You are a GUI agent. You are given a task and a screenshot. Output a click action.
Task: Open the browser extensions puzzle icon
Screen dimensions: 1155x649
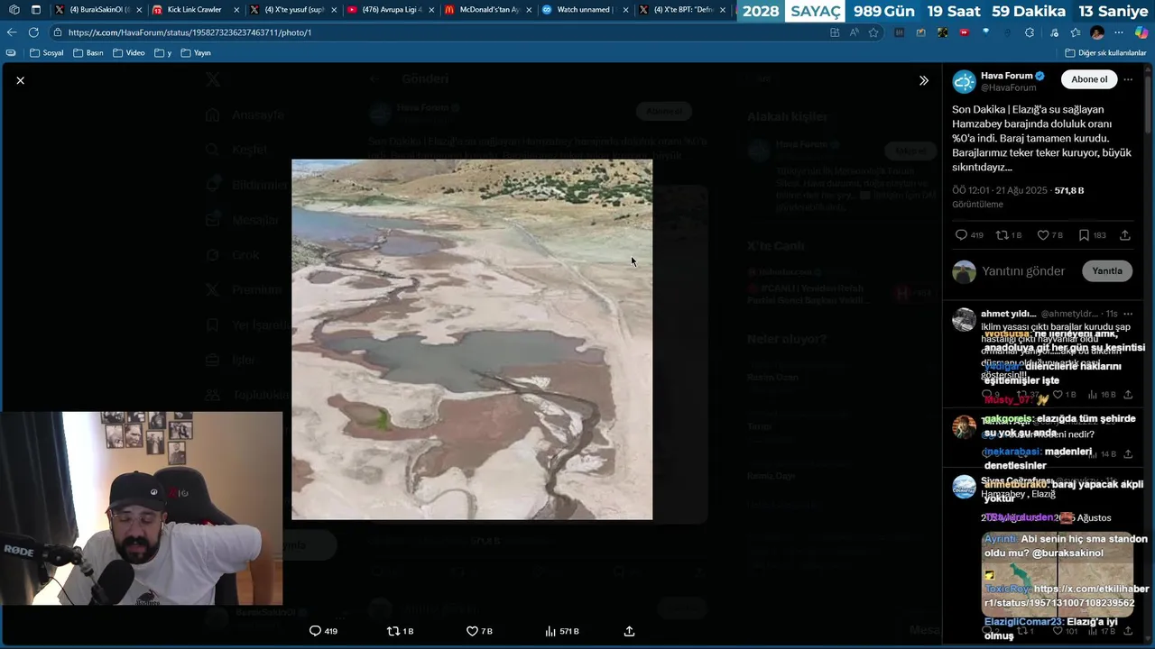tap(1030, 32)
